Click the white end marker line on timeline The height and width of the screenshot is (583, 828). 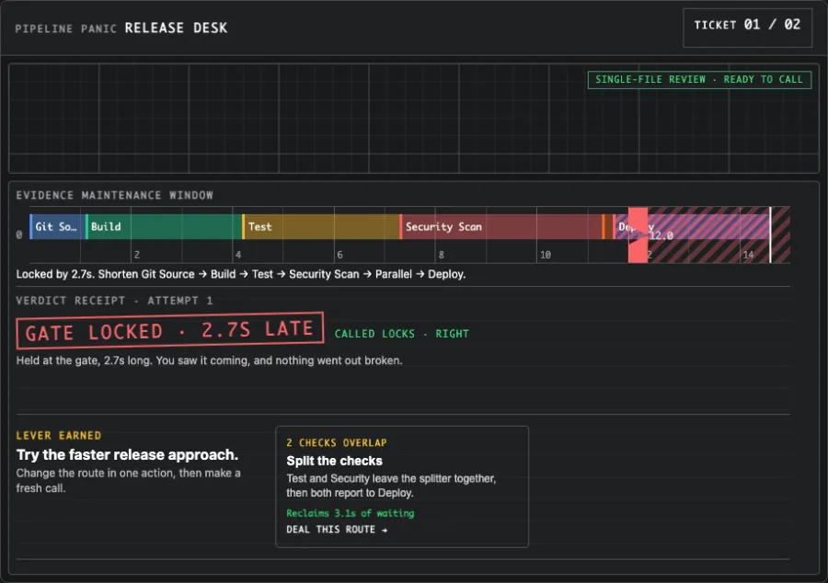coord(770,234)
